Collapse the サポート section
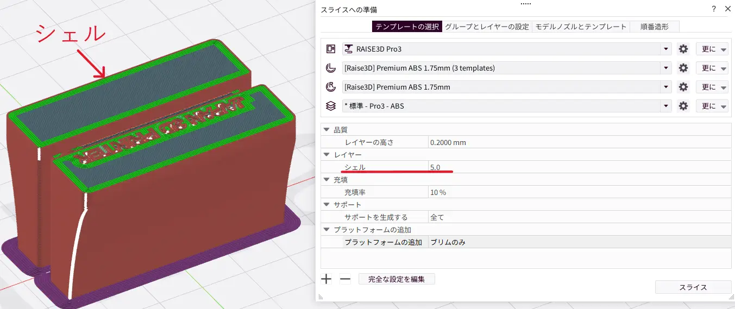The height and width of the screenshot is (309, 735). pyautogui.click(x=326, y=205)
